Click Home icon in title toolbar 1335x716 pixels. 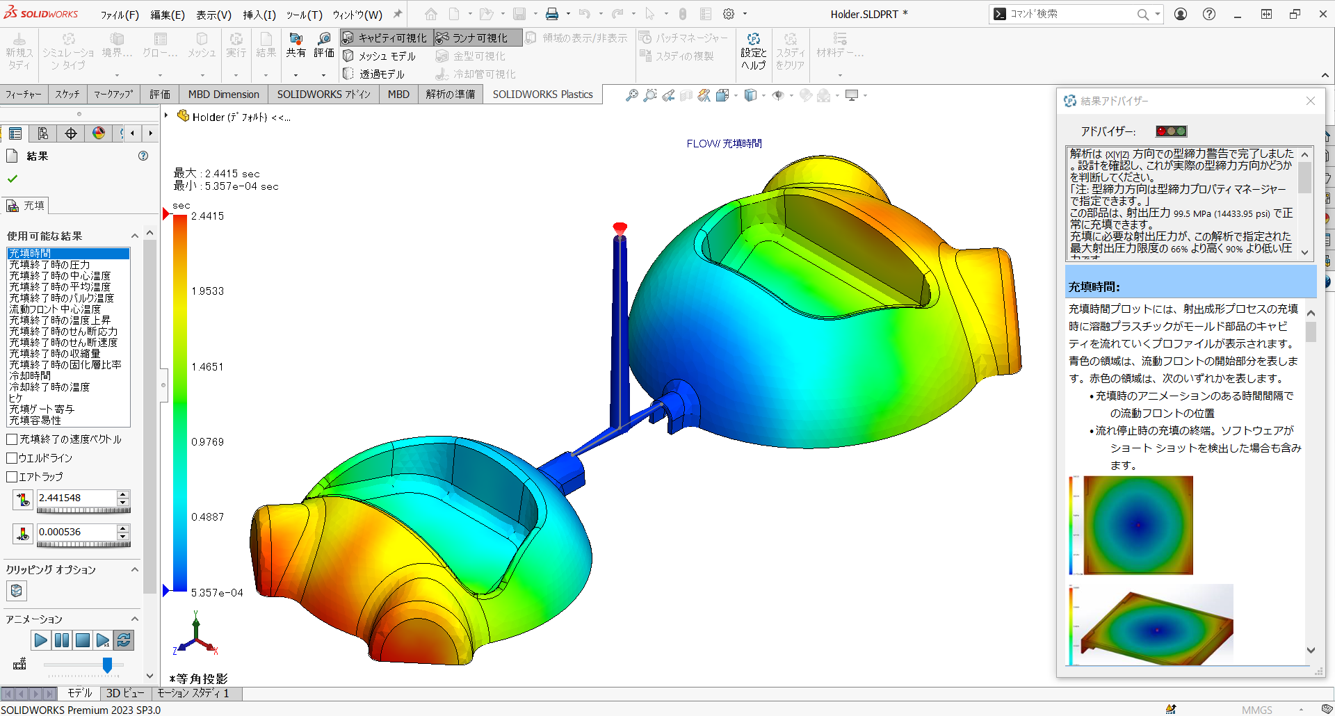(x=431, y=14)
